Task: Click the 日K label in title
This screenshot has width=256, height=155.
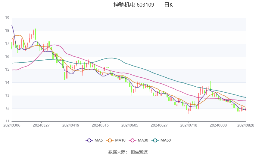Action: tap(168, 5)
